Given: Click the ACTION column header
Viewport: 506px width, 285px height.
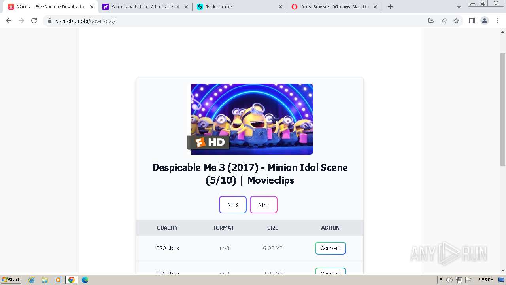Looking at the screenshot, I should [330, 228].
